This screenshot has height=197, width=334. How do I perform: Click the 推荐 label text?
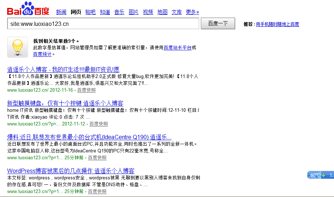coord(248,24)
